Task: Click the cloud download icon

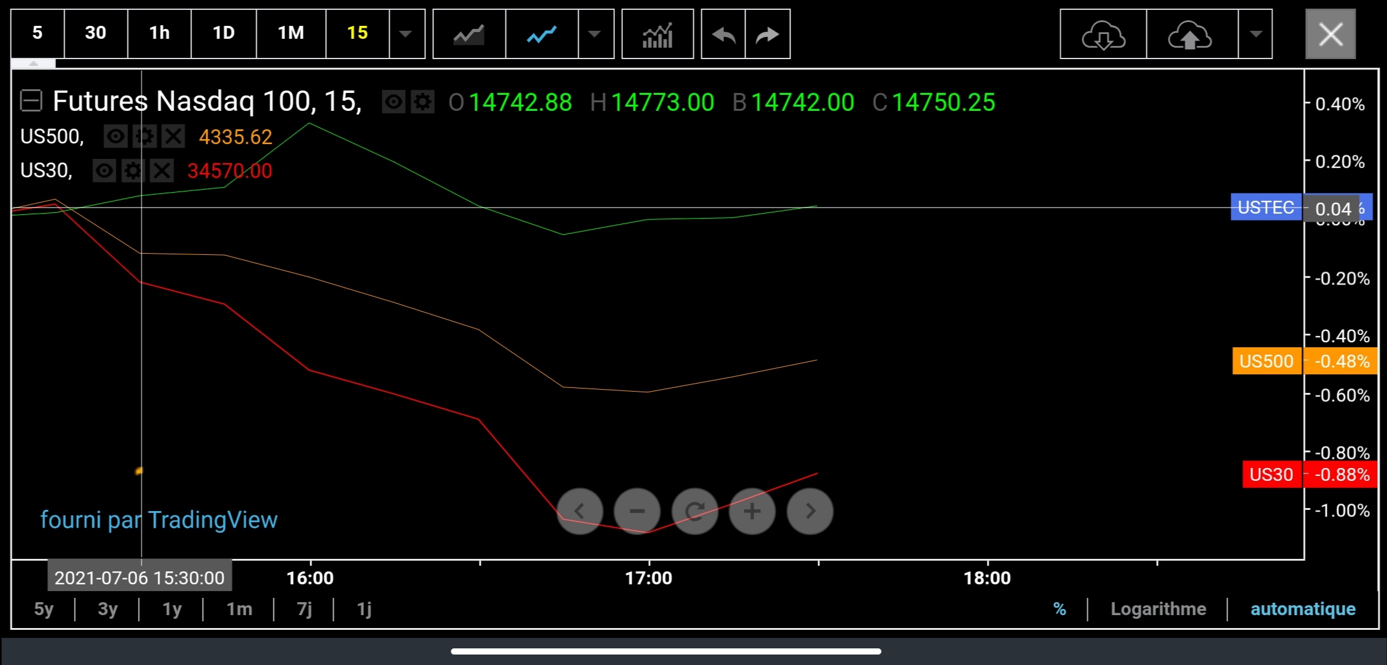Action: (x=1103, y=34)
